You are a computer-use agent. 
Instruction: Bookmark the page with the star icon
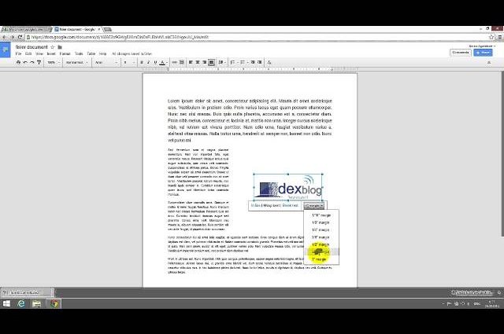point(491,37)
